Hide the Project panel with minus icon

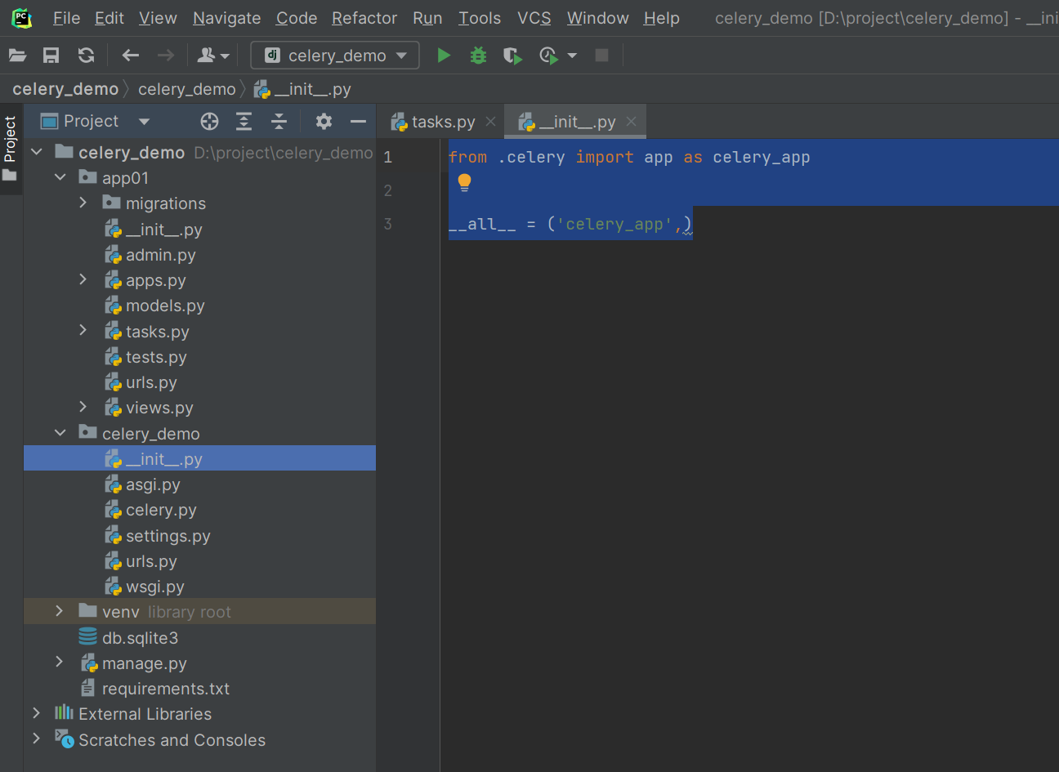(358, 122)
